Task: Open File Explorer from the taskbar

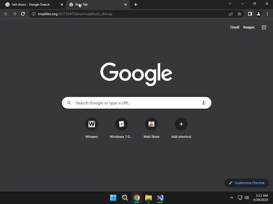Action: [148, 198]
